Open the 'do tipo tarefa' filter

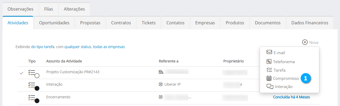tap(43, 47)
